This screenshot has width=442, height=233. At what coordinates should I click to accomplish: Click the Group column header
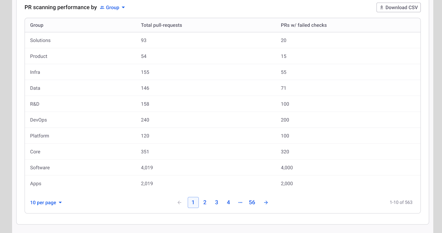[37, 25]
